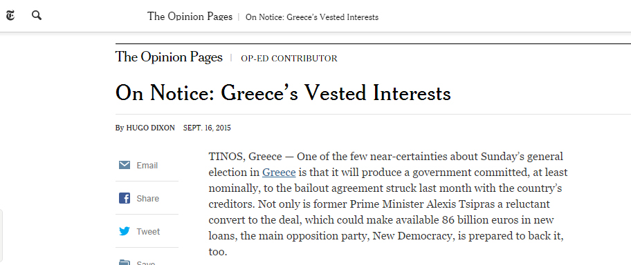Image resolution: width=631 pixels, height=265 pixels.
Task: Click the opening TINOS, Greece paragraph
Action: pos(388,204)
